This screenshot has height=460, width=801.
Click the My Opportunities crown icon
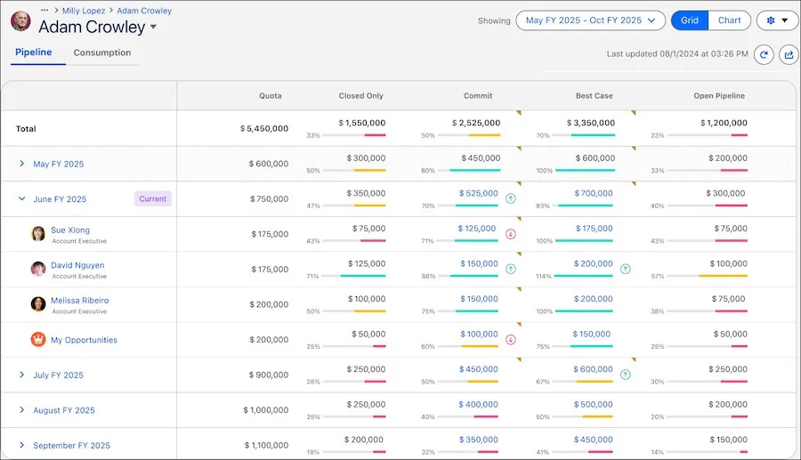click(38, 340)
